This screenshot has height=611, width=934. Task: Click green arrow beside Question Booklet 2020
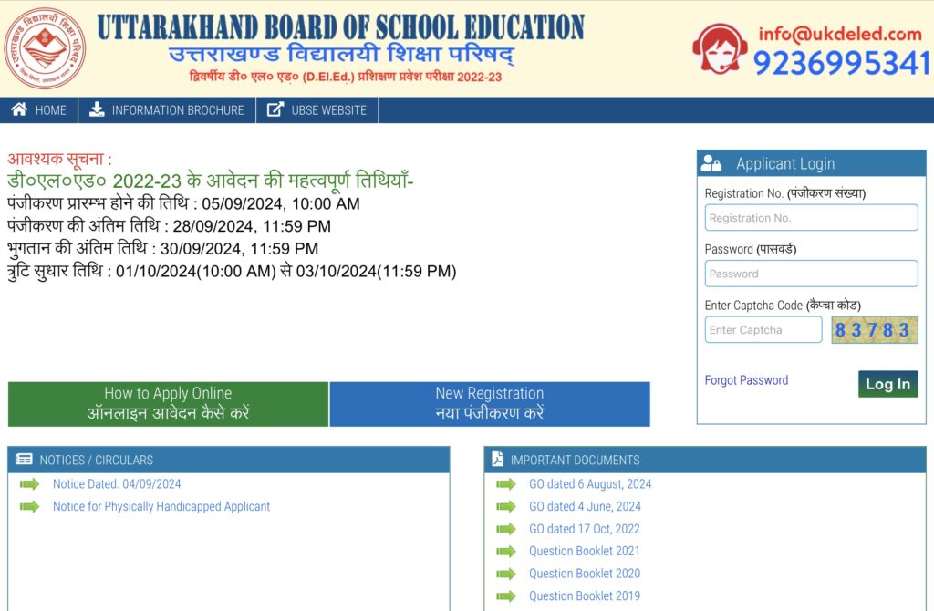pyautogui.click(x=505, y=575)
